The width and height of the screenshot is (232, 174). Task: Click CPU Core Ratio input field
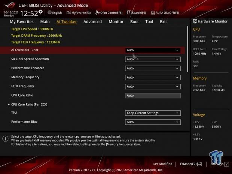153,95
